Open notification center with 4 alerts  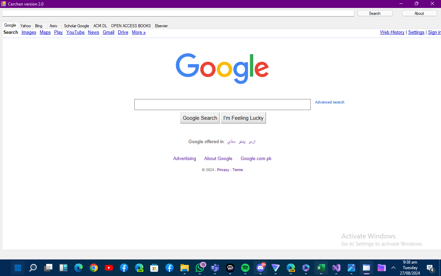click(430, 268)
